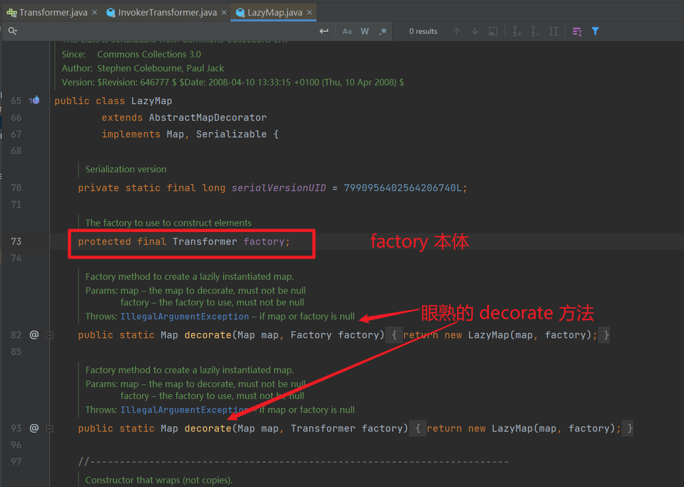Expand the folded code at line 93
This screenshot has height=487, width=684.
(x=49, y=428)
